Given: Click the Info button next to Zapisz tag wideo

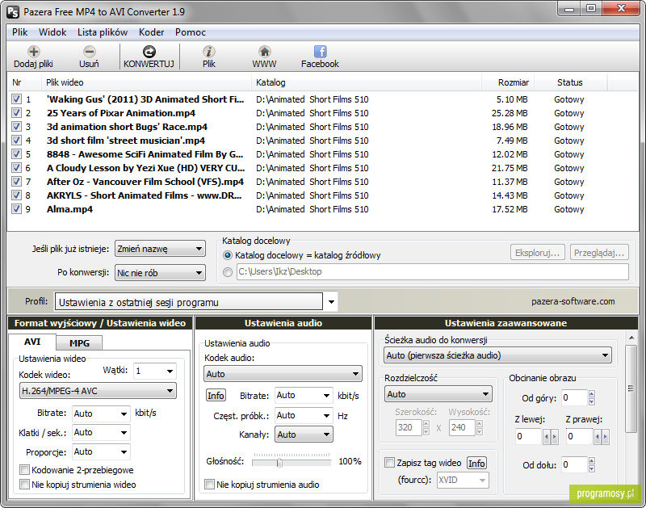Looking at the screenshot, I should [x=476, y=464].
